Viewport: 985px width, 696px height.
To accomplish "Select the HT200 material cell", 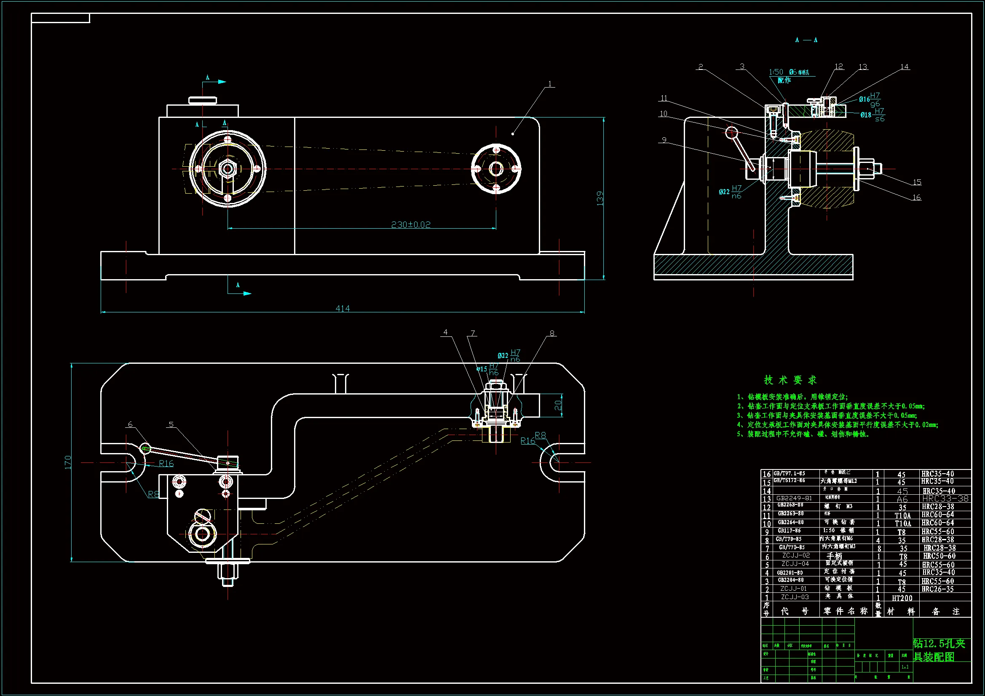I will [x=902, y=598].
